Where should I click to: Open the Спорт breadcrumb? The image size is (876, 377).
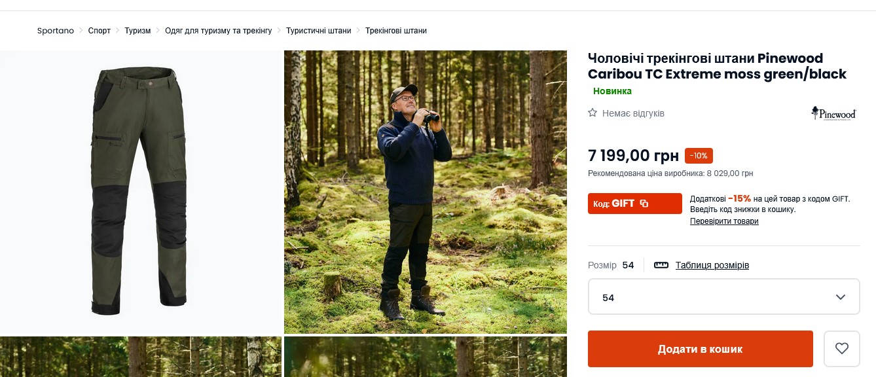(x=100, y=31)
